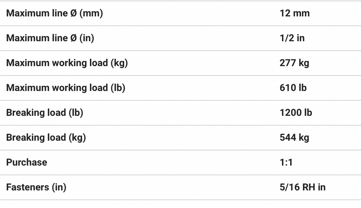Click the "Maximum working load (lb)" label
The width and height of the screenshot is (361, 208).
(x=66, y=88)
